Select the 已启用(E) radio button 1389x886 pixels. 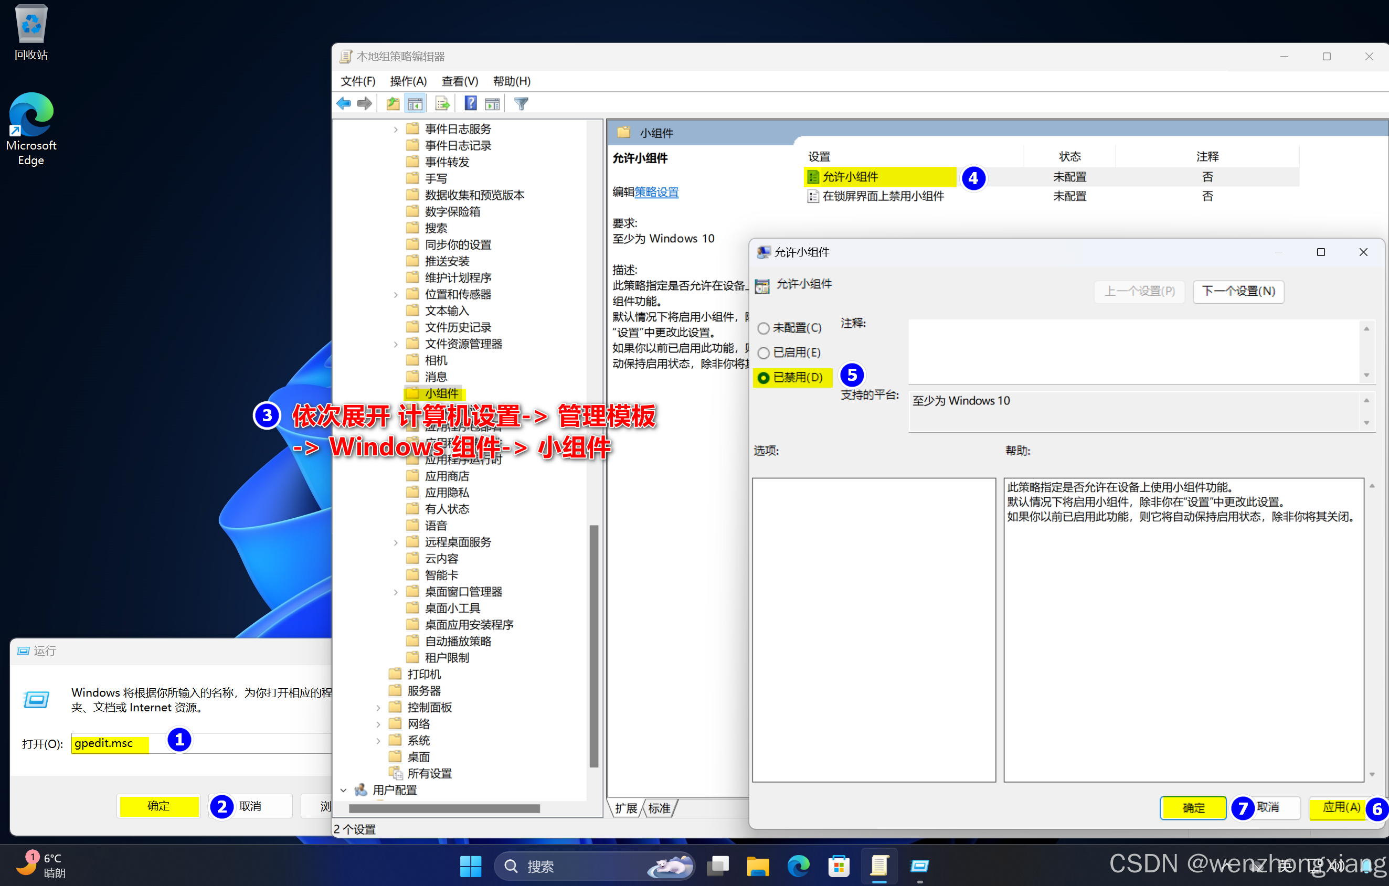click(x=763, y=353)
